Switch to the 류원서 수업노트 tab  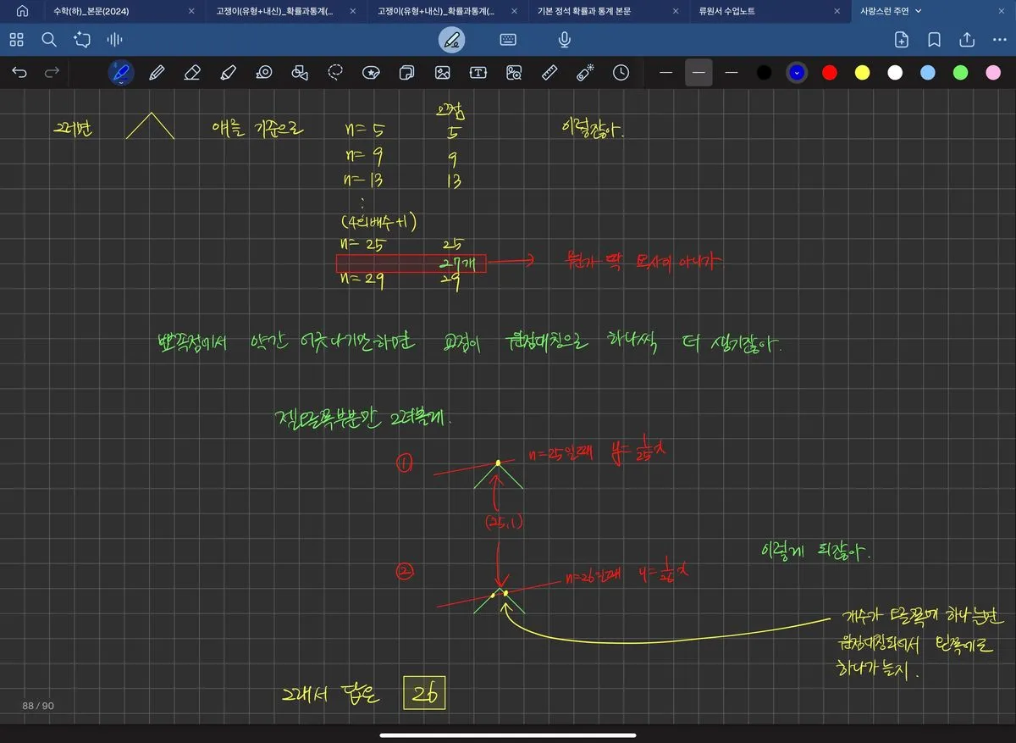tap(726, 11)
